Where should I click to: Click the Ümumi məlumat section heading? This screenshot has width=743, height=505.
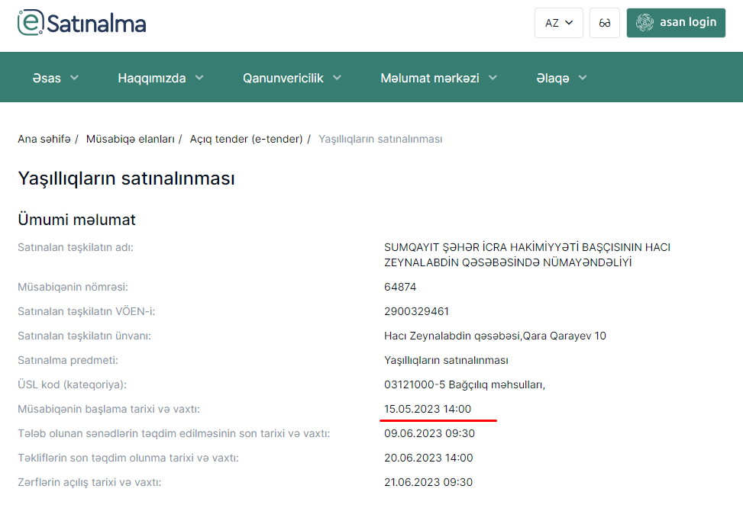76,220
